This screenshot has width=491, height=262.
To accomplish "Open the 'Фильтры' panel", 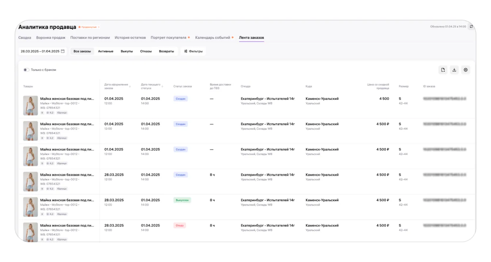I will (193, 51).
